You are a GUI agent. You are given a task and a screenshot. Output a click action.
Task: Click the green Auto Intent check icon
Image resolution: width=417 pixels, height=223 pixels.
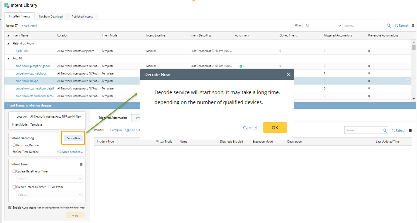tap(241, 66)
